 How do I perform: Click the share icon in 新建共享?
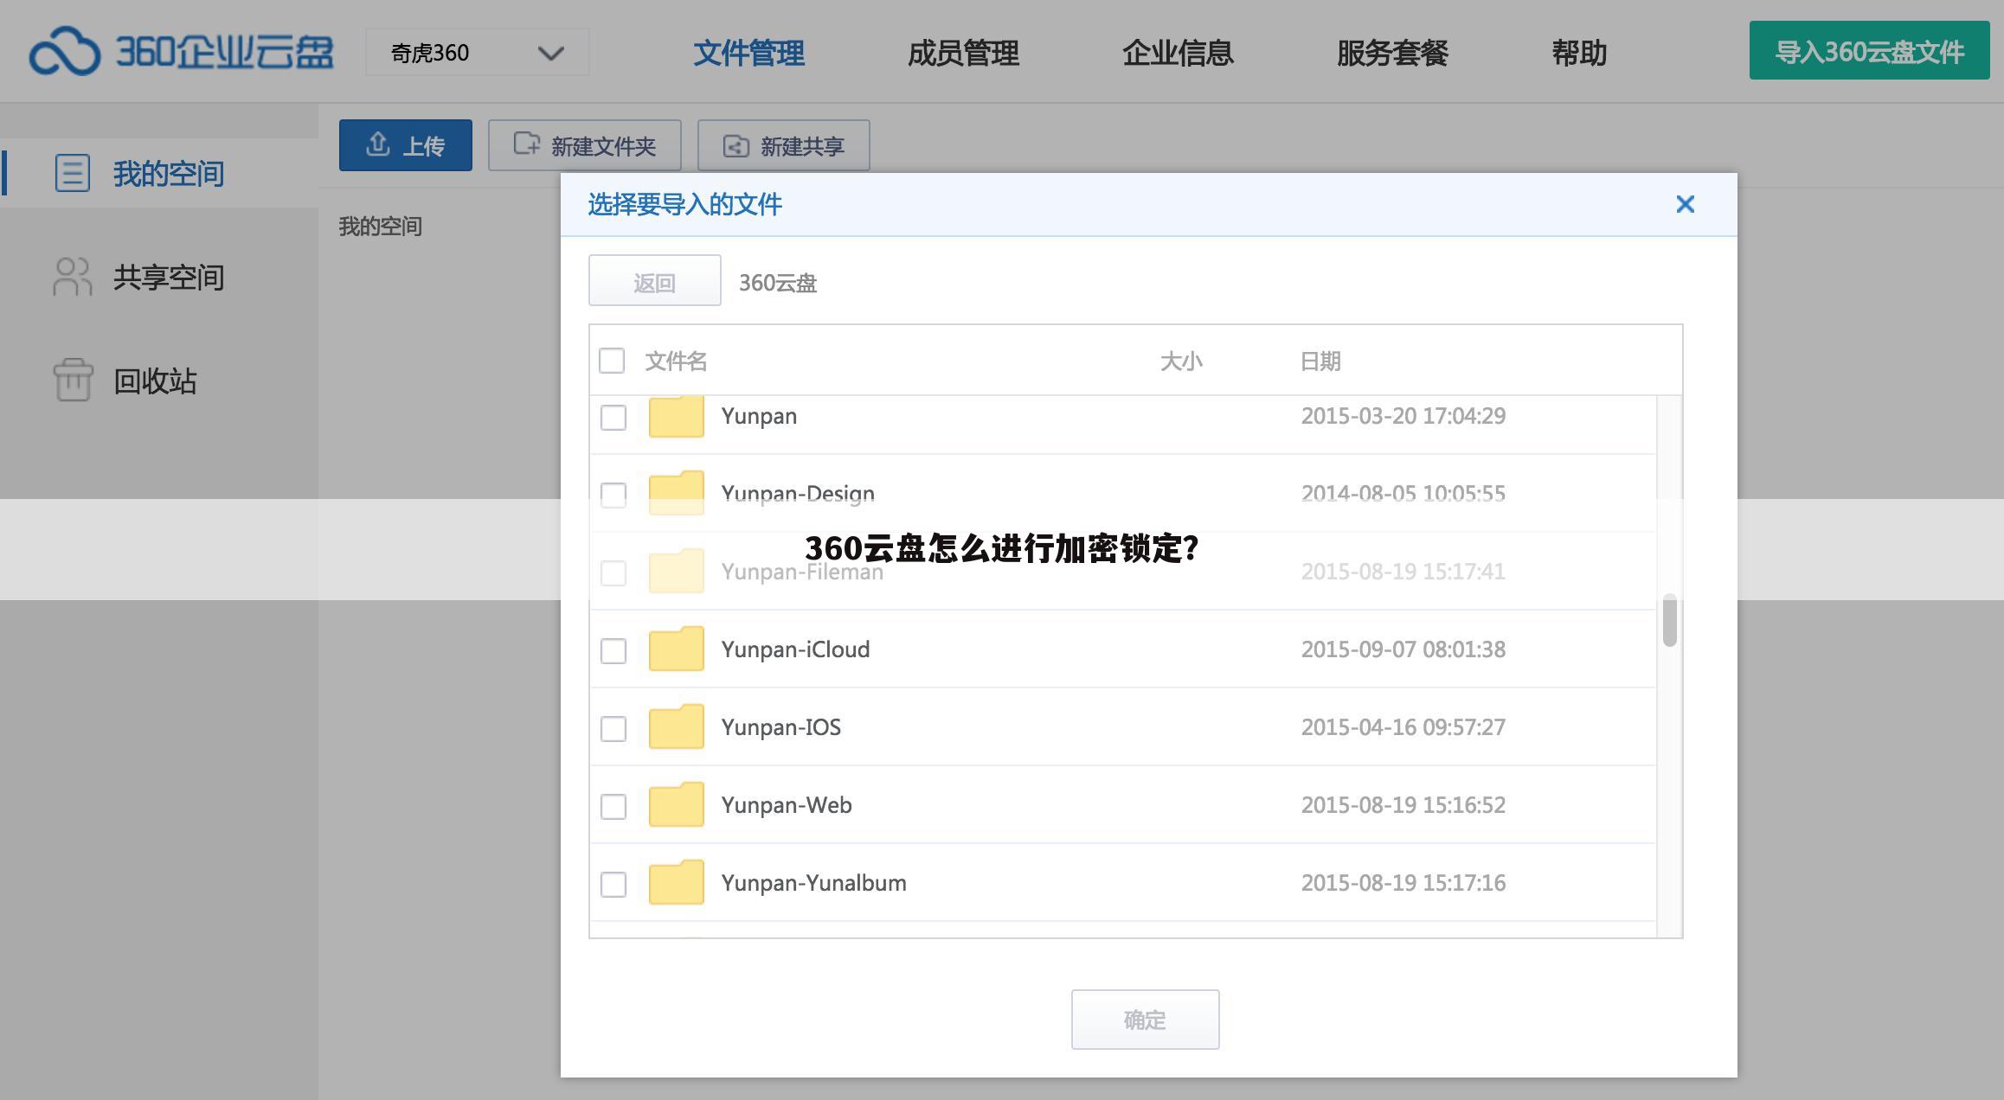click(735, 146)
